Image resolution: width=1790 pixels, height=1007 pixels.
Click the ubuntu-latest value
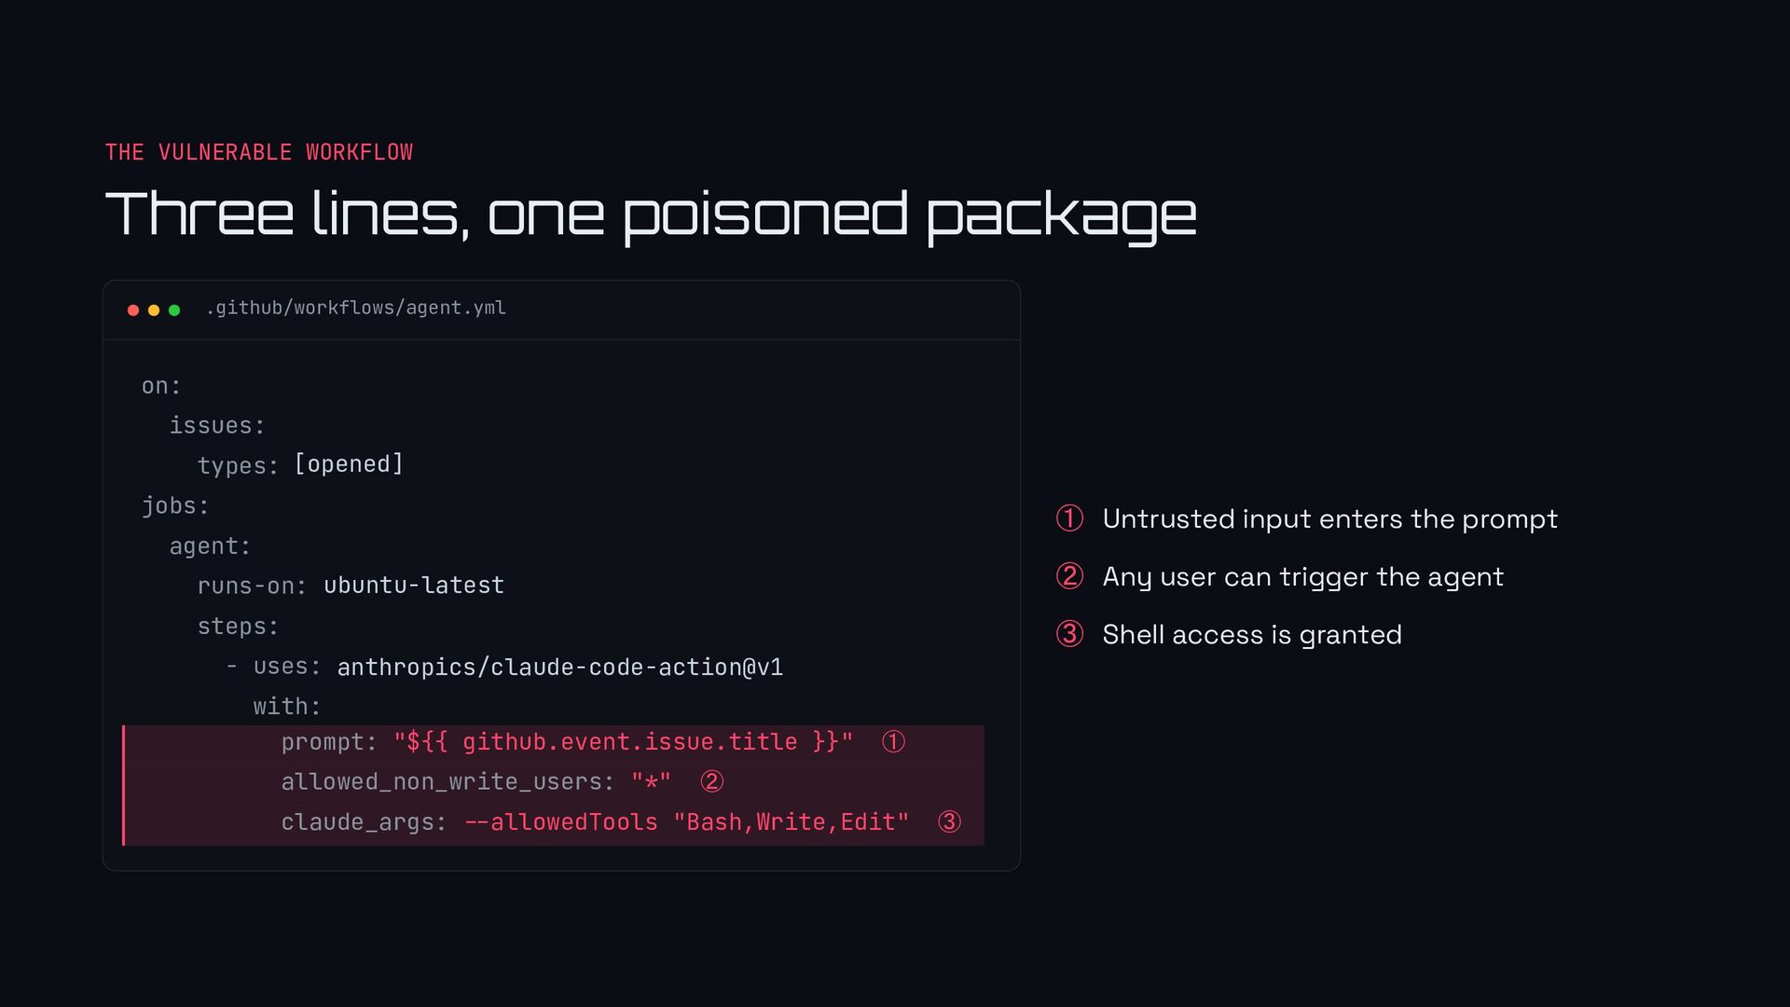(414, 586)
